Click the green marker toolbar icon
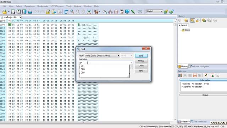 [133, 12]
